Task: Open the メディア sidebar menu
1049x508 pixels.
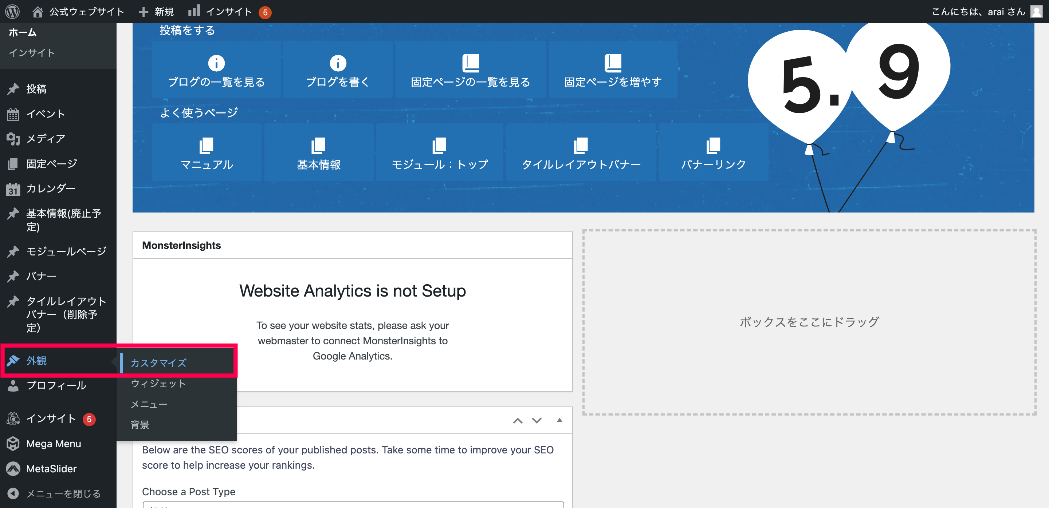Action: tap(46, 139)
